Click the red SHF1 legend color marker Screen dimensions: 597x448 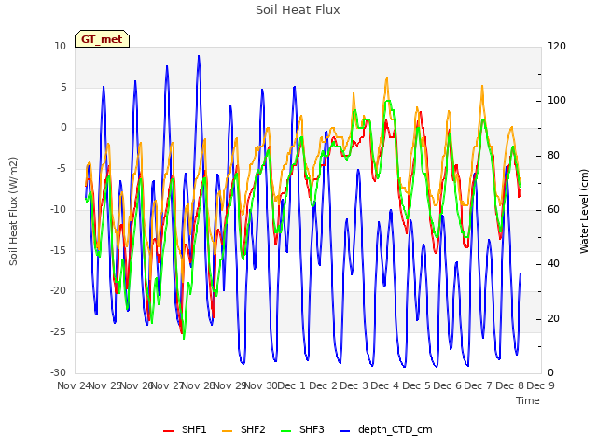pos(168,431)
